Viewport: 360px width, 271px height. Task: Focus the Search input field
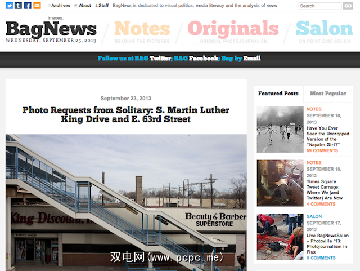pos(320,6)
